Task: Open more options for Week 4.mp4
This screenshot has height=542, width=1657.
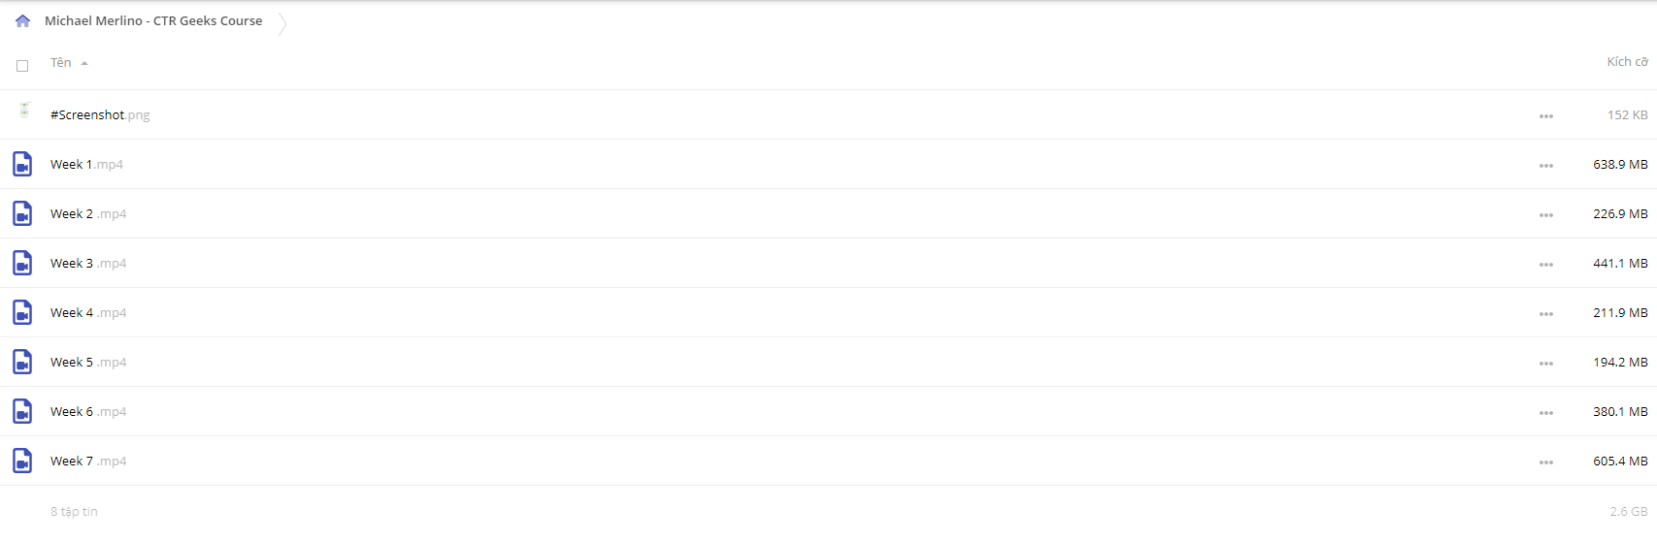Action: [1545, 314]
